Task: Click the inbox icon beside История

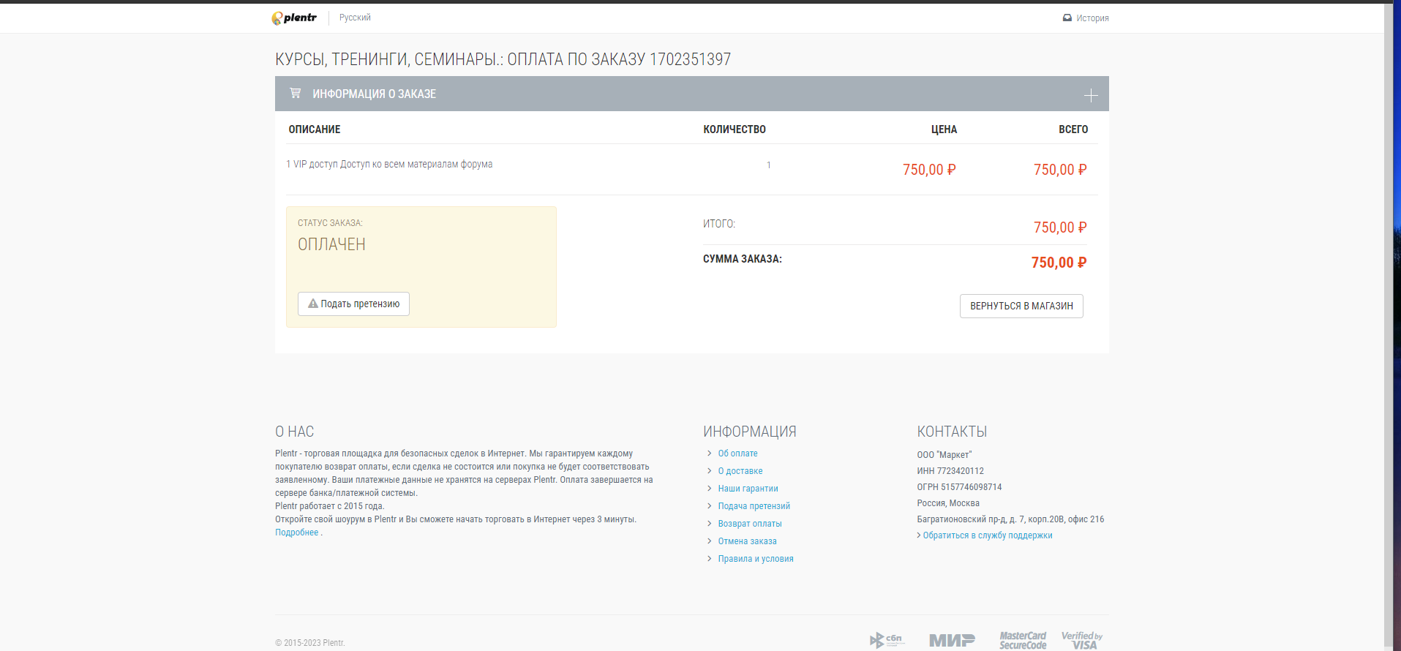Action: click(x=1067, y=18)
